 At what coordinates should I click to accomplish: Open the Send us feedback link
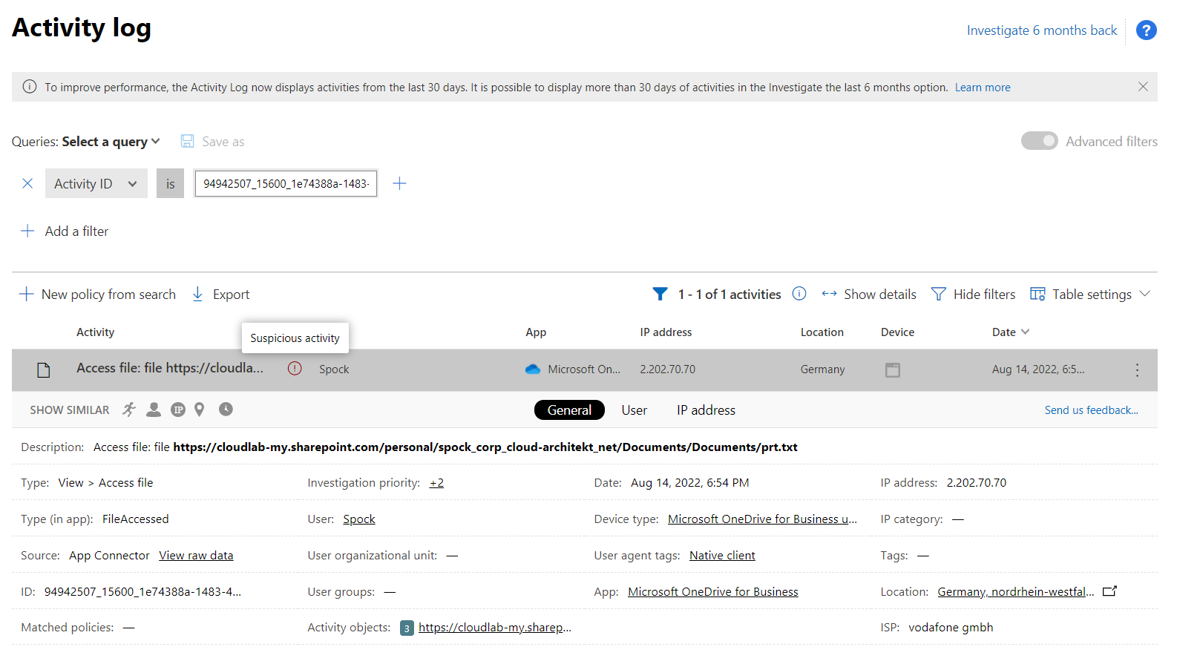pos(1091,410)
